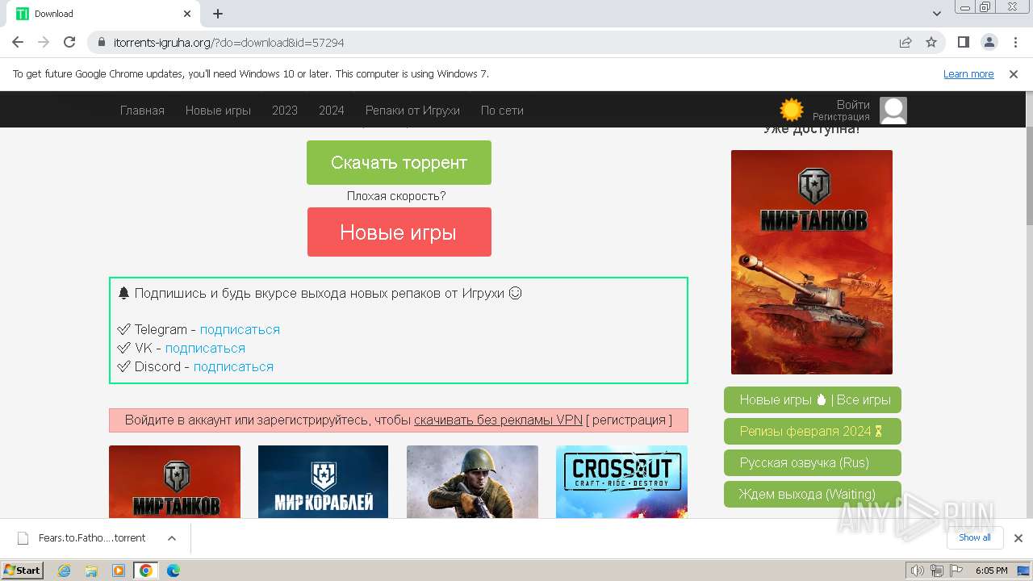The width and height of the screenshot is (1033, 581).
Task: Open Windows Media Player from taskbar
Action: pos(119,571)
